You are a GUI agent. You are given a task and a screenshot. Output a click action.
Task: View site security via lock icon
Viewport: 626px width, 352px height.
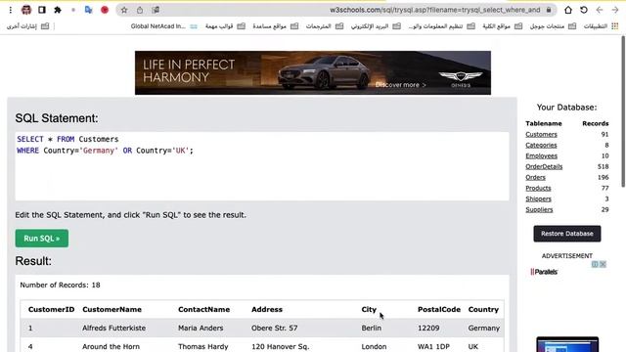(x=549, y=10)
